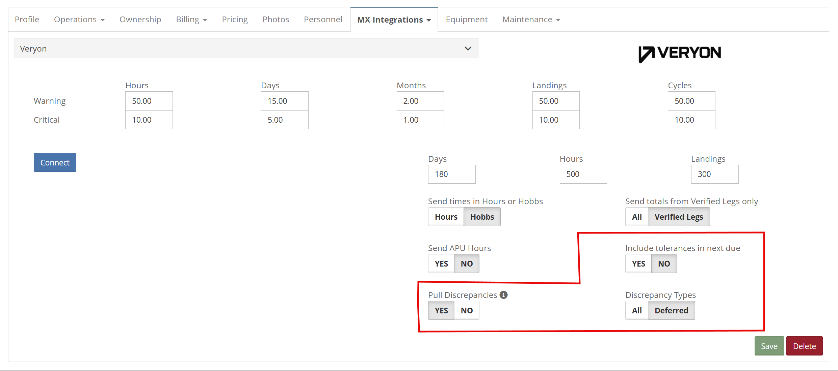838x371 pixels.
Task: Choose All under Verified Legs totals
Action: point(637,217)
